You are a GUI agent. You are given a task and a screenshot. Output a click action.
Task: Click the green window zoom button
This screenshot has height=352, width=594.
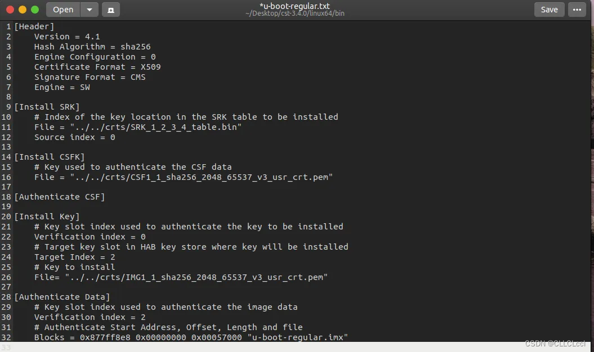(35, 10)
